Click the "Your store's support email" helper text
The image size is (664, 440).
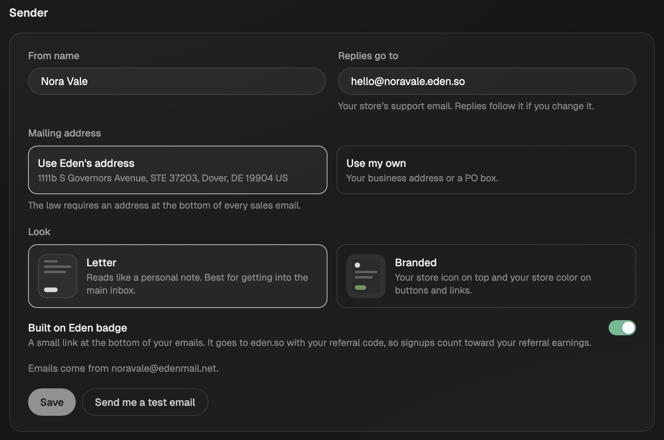466,106
